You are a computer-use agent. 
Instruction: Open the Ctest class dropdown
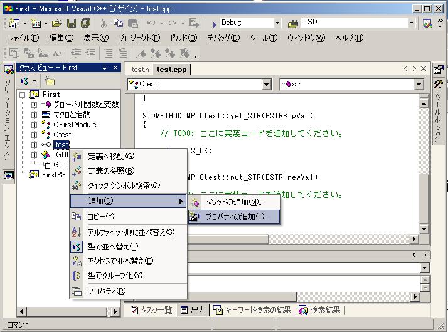pos(266,85)
